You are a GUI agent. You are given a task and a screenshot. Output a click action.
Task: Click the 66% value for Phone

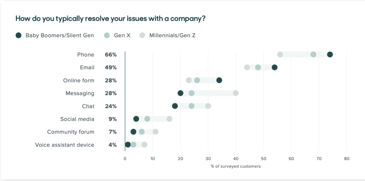click(x=110, y=55)
